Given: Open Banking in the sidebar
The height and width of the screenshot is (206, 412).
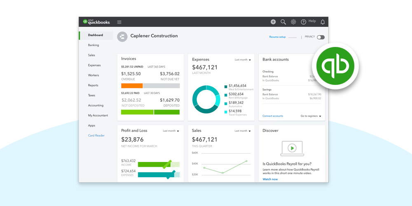Looking at the screenshot, I should coord(94,45).
